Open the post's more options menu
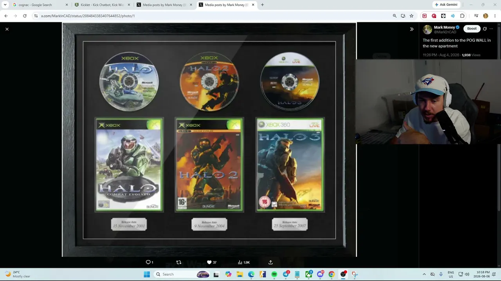The height and width of the screenshot is (281, 501). pyautogui.click(x=491, y=28)
